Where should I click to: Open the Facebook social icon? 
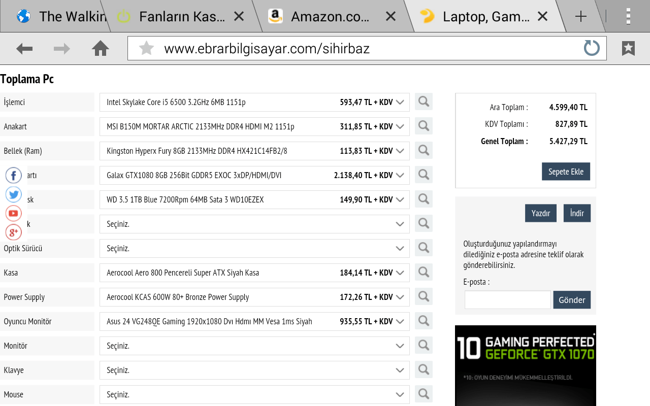click(x=14, y=176)
